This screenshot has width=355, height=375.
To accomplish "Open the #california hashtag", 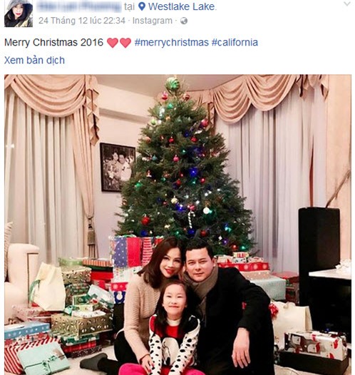I will click(235, 42).
